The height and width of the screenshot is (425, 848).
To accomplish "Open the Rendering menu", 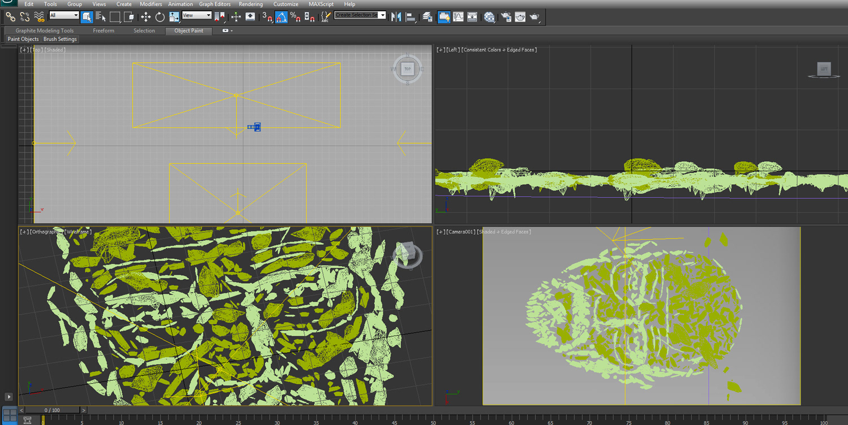I will (x=250, y=4).
